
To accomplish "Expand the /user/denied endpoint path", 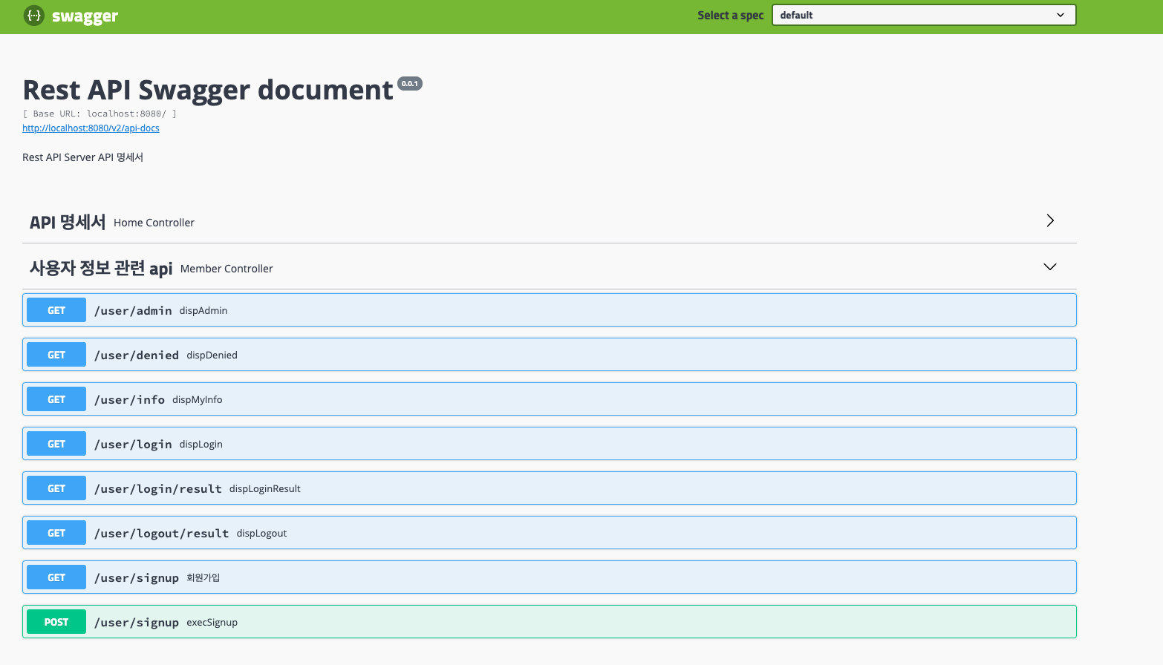I will (137, 355).
